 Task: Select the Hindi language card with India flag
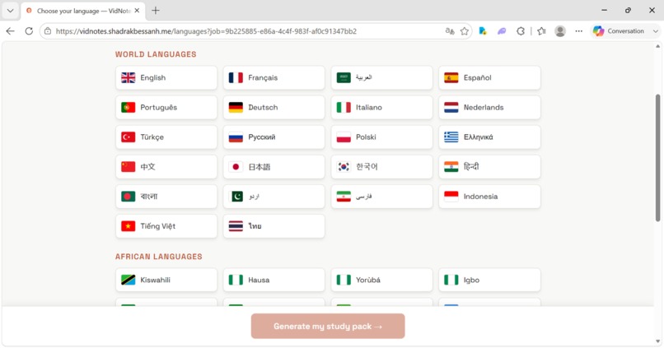click(x=489, y=167)
